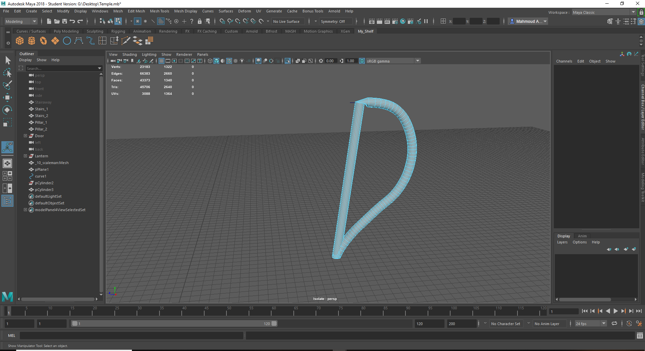
Task: Toggle smooth shade all in viewport toolbar
Action: 216,61
